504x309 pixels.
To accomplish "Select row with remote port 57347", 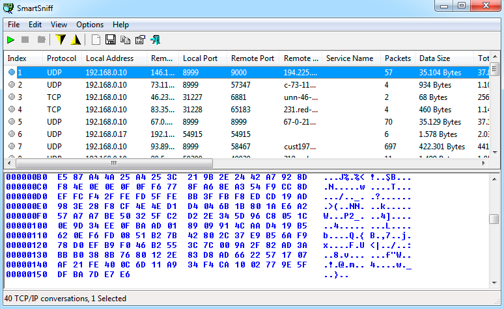I will pos(247,84).
